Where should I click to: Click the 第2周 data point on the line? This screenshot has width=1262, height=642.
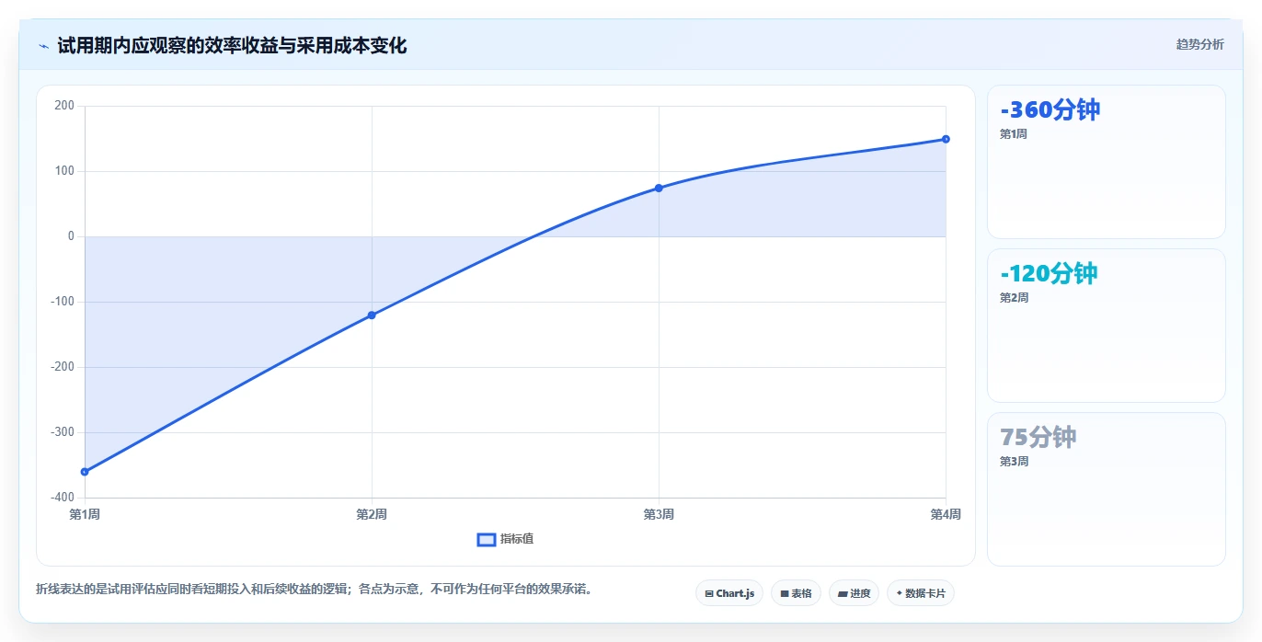[372, 315]
